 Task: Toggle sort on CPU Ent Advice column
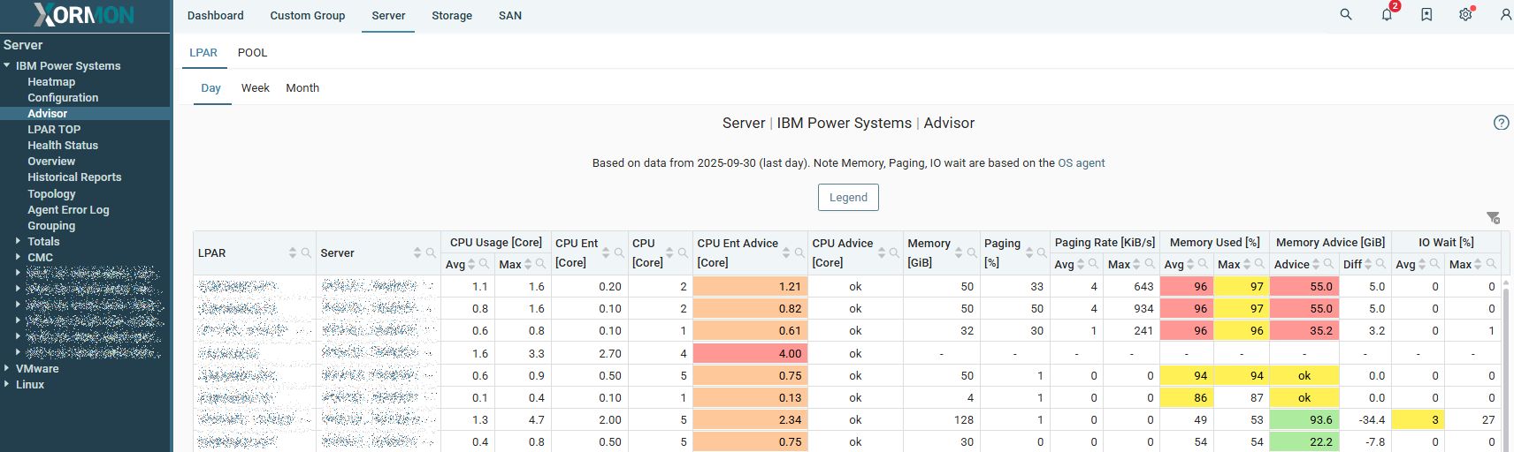pyautogui.click(x=786, y=252)
